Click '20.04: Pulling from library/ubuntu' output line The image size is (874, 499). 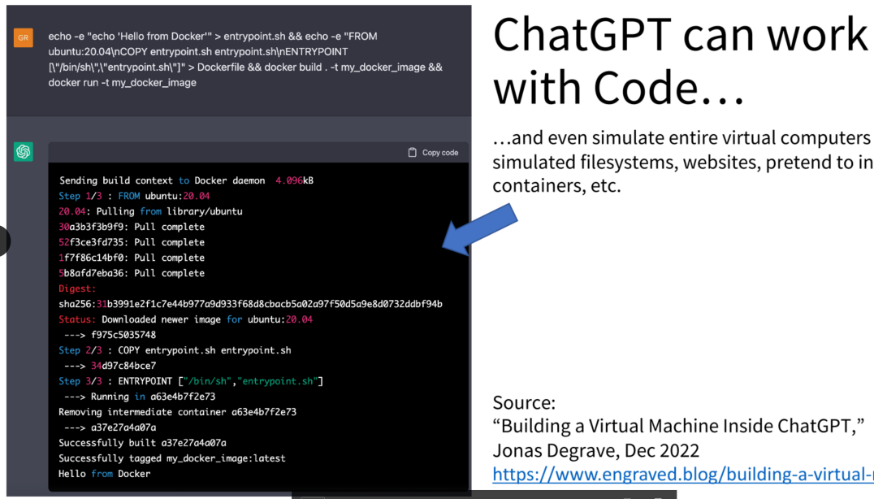[x=150, y=211]
